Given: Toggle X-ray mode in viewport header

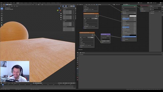Looking at the screenshot, I should pos(69,6).
